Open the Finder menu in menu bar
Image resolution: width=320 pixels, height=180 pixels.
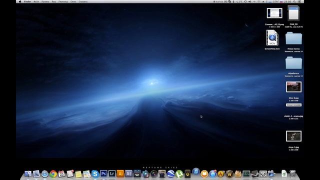27,1
